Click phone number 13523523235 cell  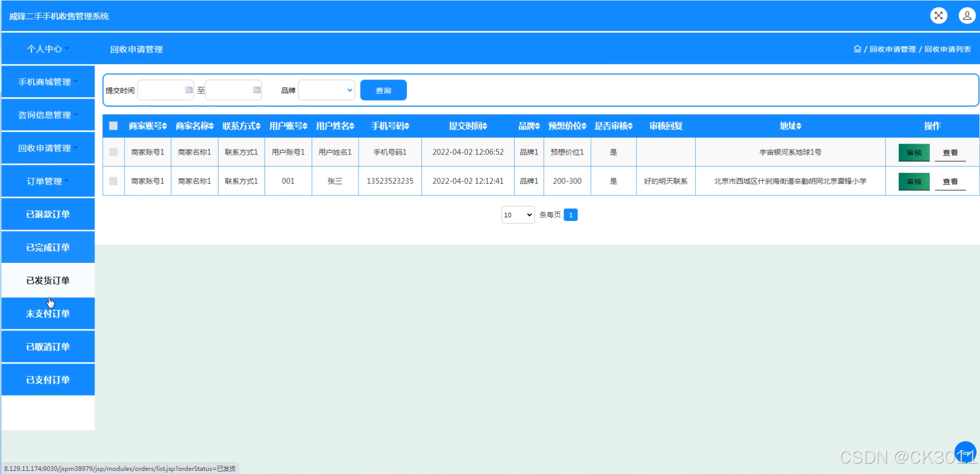coord(390,181)
